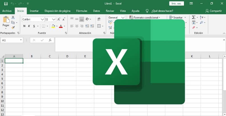This screenshot has height=116, width=226.
Task: Click the Inic. ses. sign-in button
Action: click(x=177, y=4)
